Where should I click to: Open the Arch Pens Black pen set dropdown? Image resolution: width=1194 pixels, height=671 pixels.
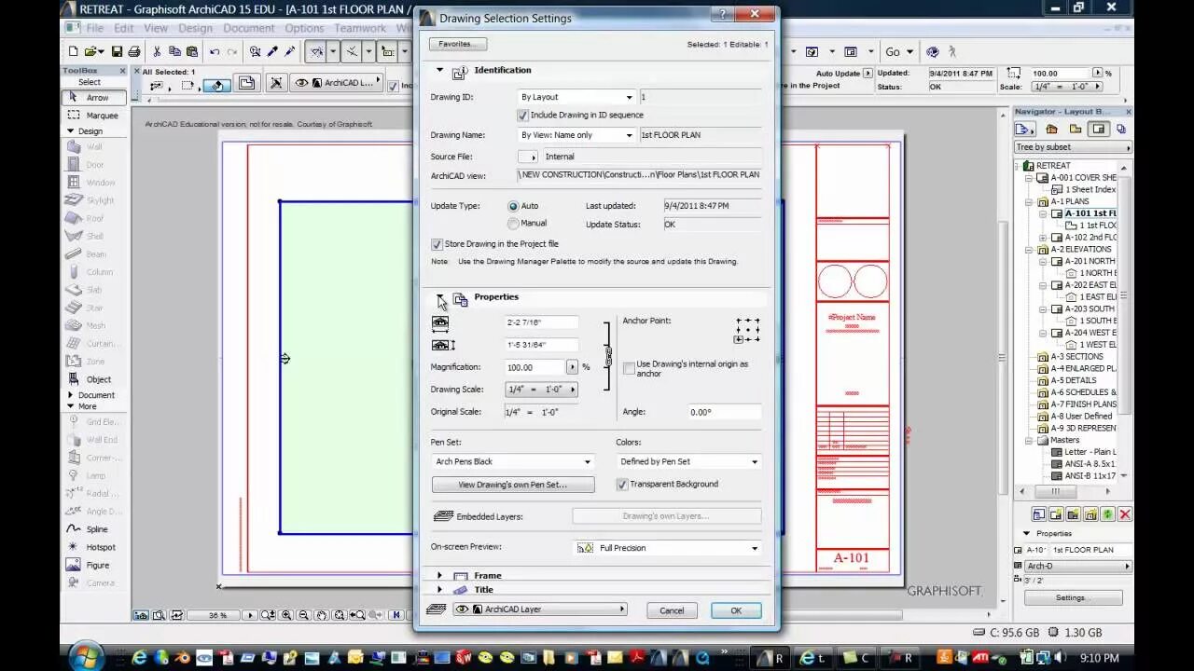coord(512,461)
